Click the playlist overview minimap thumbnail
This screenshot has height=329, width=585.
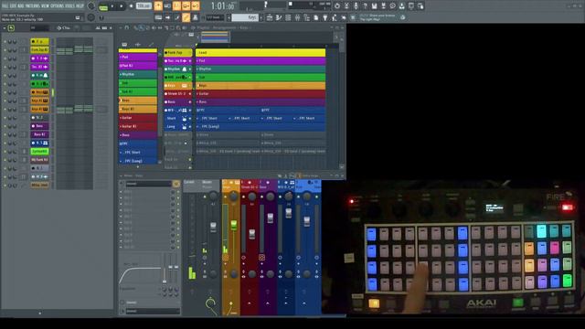(215, 37)
